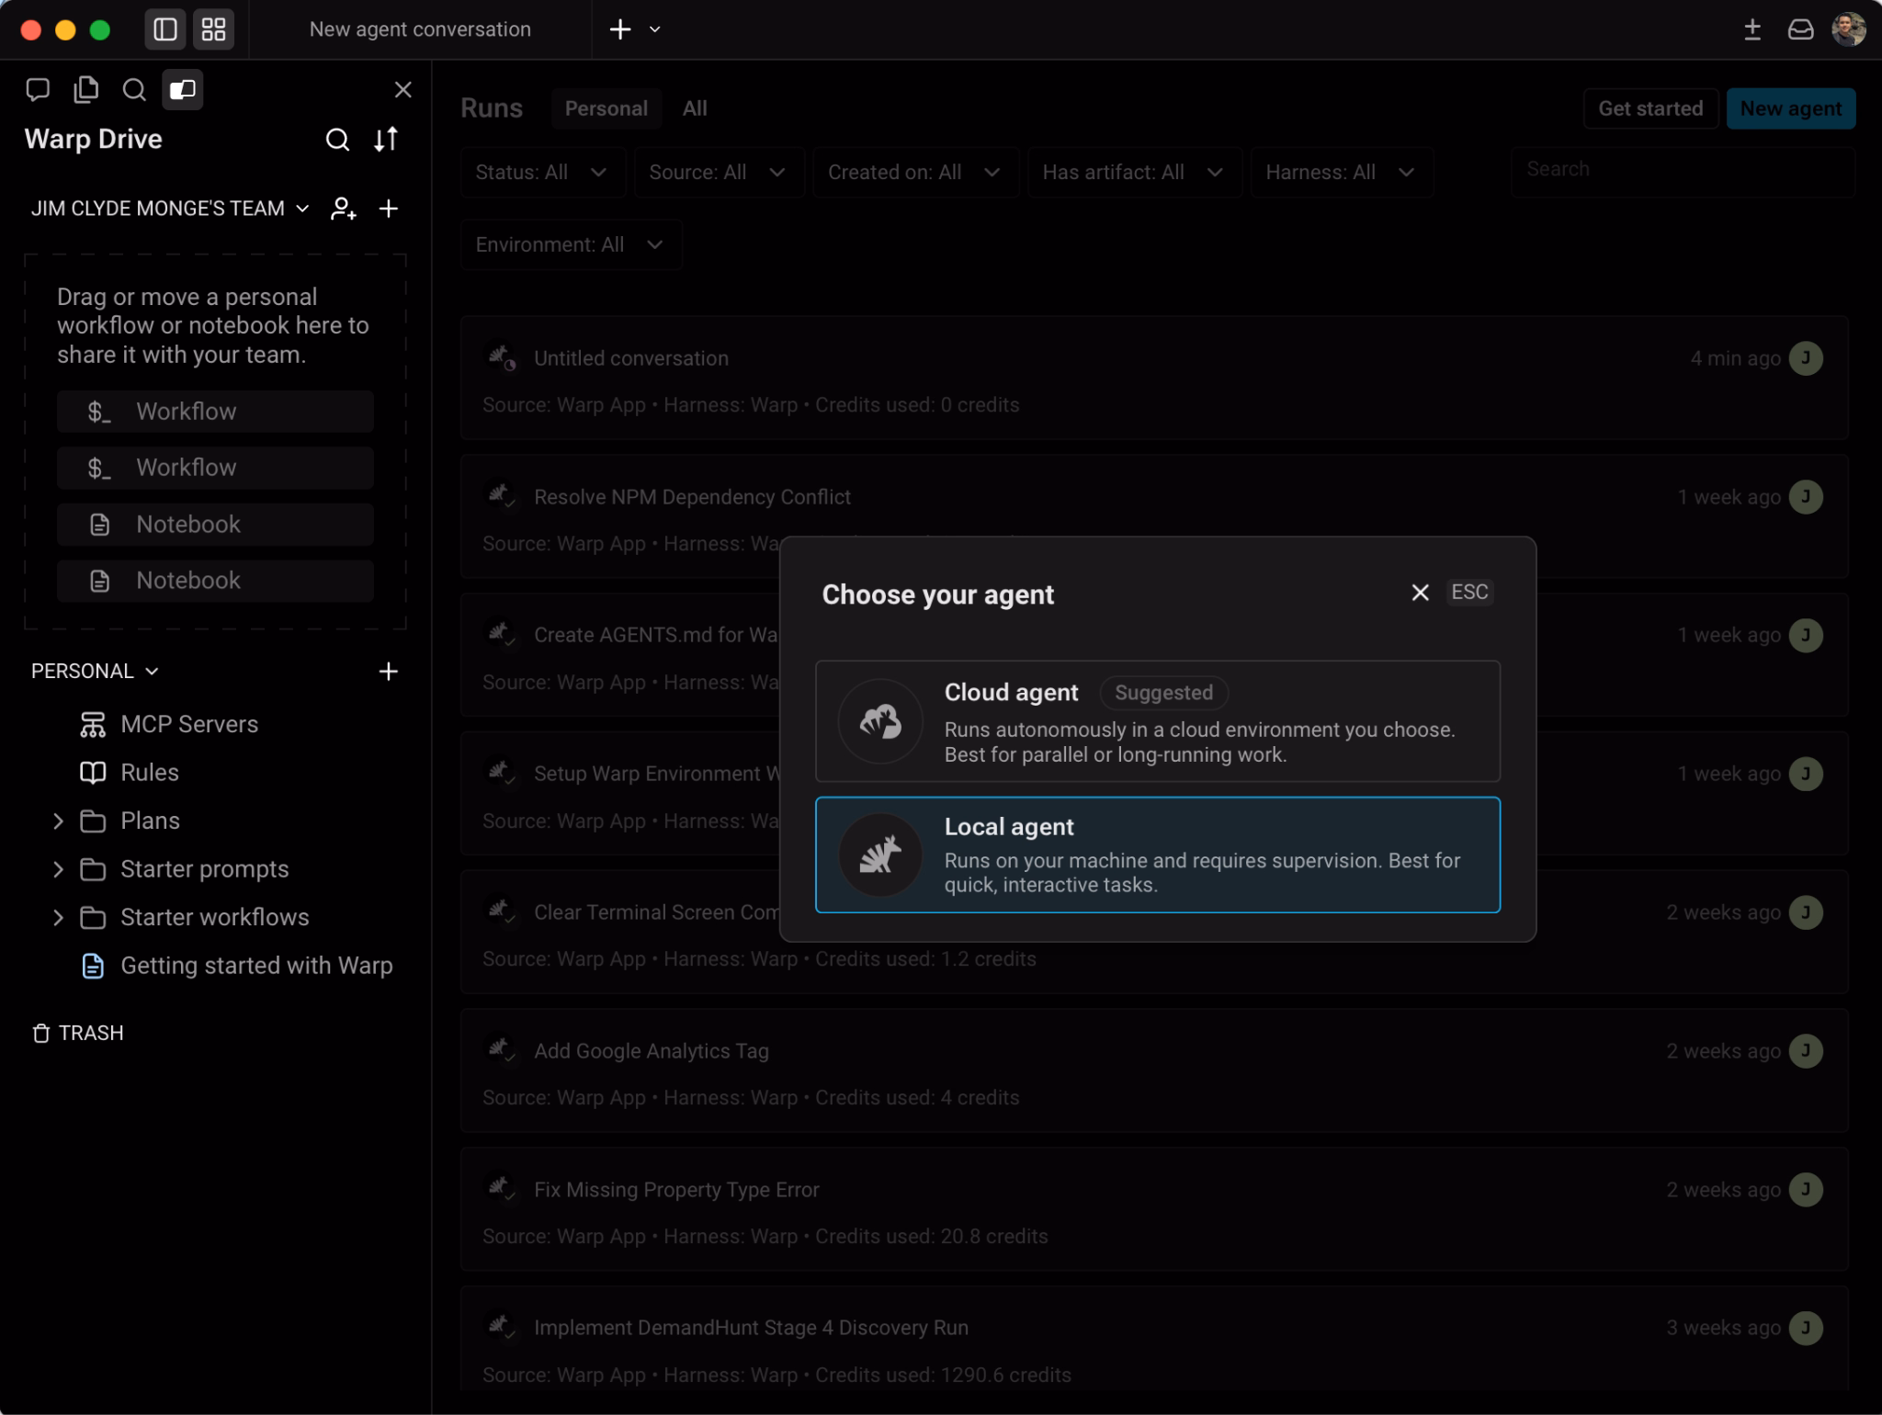1882x1415 pixels.
Task: Collapse the PERSONAL section
Action: (x=95, y=672)
